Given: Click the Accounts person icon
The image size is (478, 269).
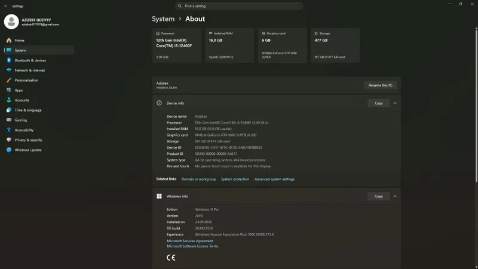Looking at the screenshot, I should coord(9,100).
